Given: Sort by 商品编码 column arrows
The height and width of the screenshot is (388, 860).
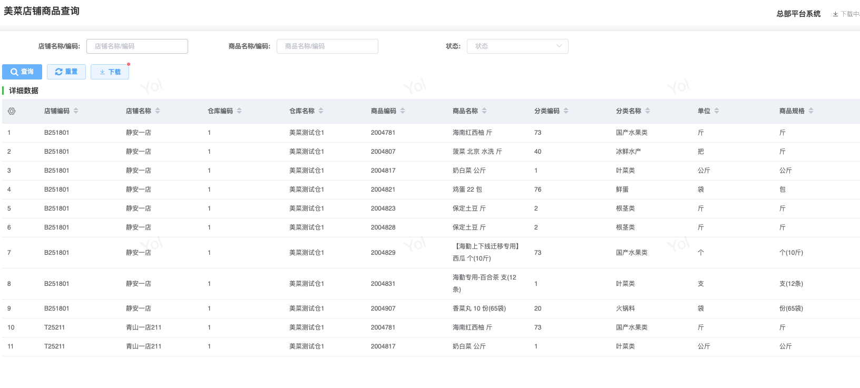Looking at the screenshot, I should (403, 111).
